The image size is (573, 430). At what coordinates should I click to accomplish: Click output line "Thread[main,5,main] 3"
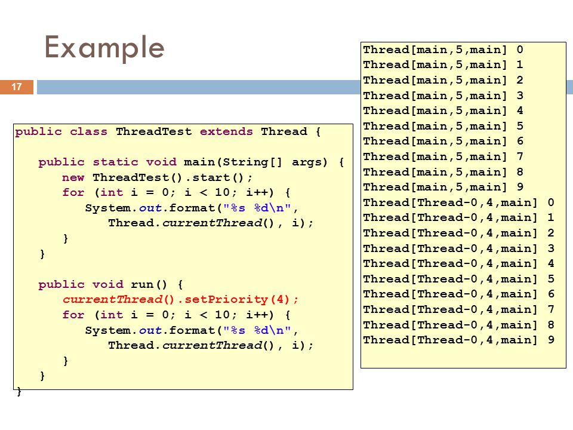(x=443, y=96)
